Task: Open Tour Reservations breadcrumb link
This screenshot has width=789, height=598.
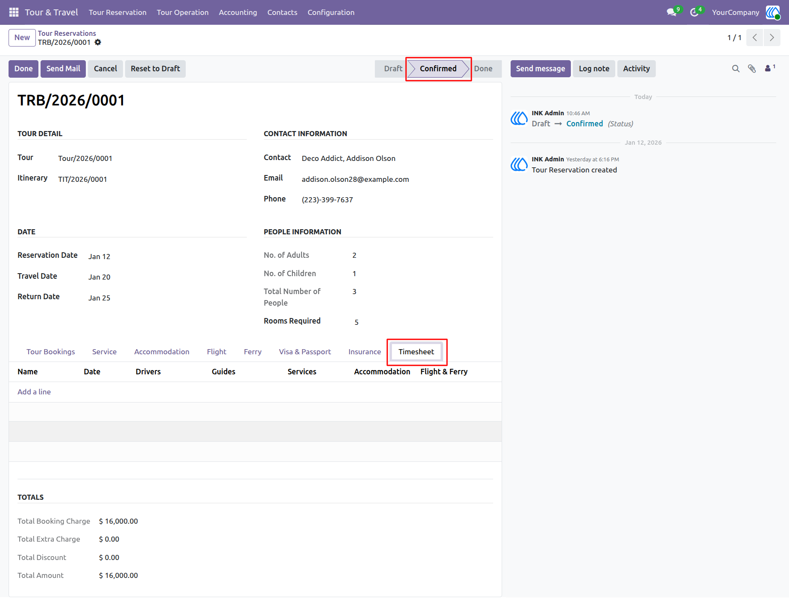Action: pyautogui.click(x=67, y=33)
